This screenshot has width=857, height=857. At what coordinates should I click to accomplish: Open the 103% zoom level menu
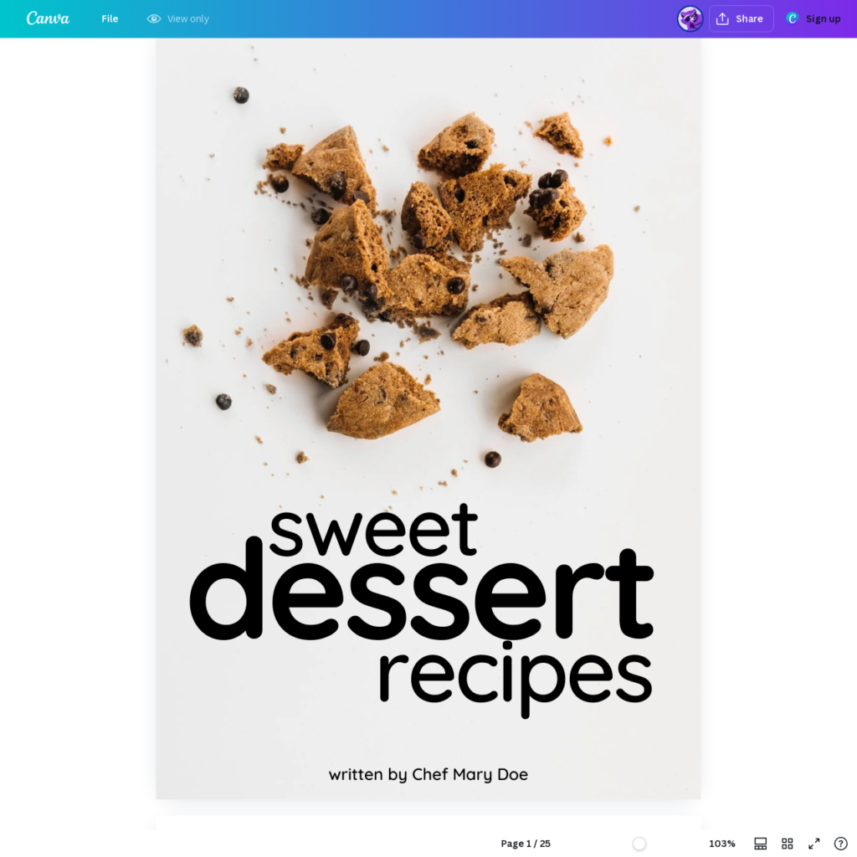tap(722, 844)
